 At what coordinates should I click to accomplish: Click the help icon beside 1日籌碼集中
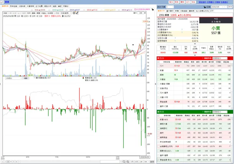[182, 29]
